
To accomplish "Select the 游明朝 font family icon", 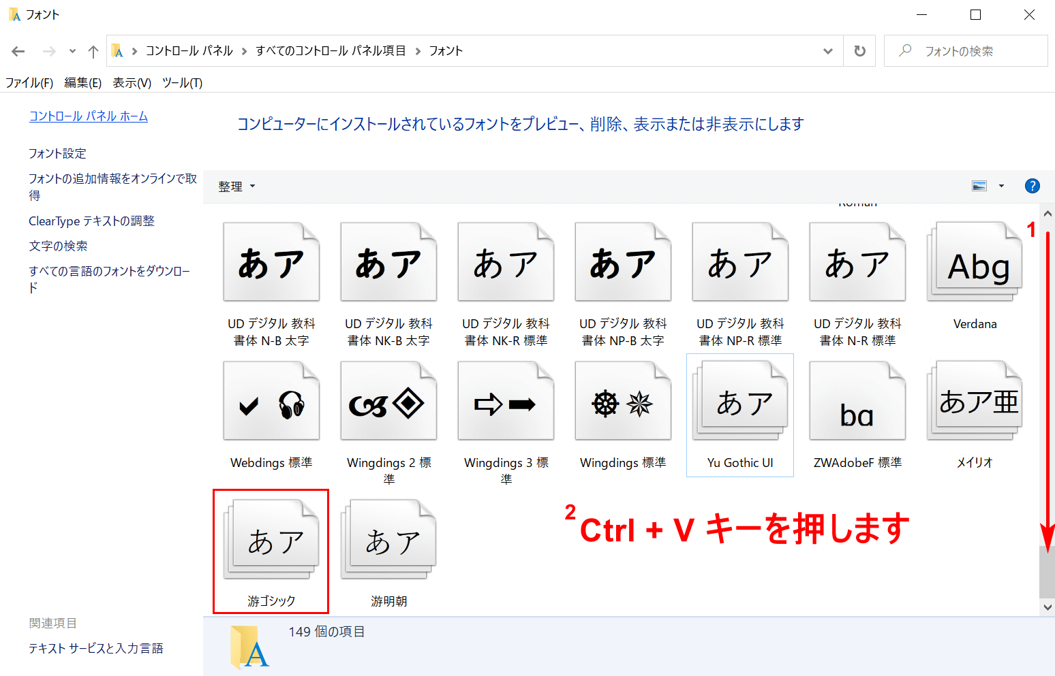I will 388,540.
